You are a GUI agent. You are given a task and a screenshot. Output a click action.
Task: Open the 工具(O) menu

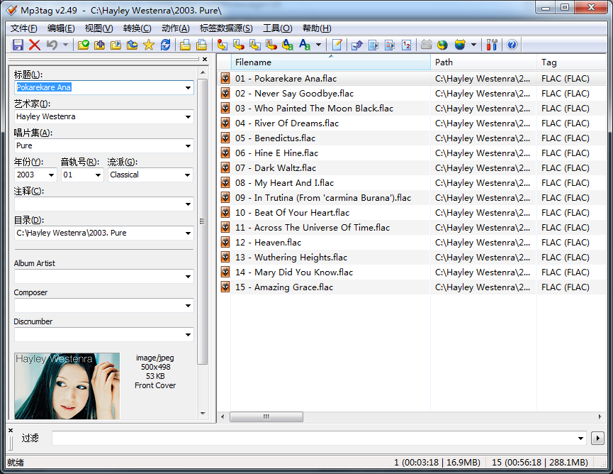278,28
